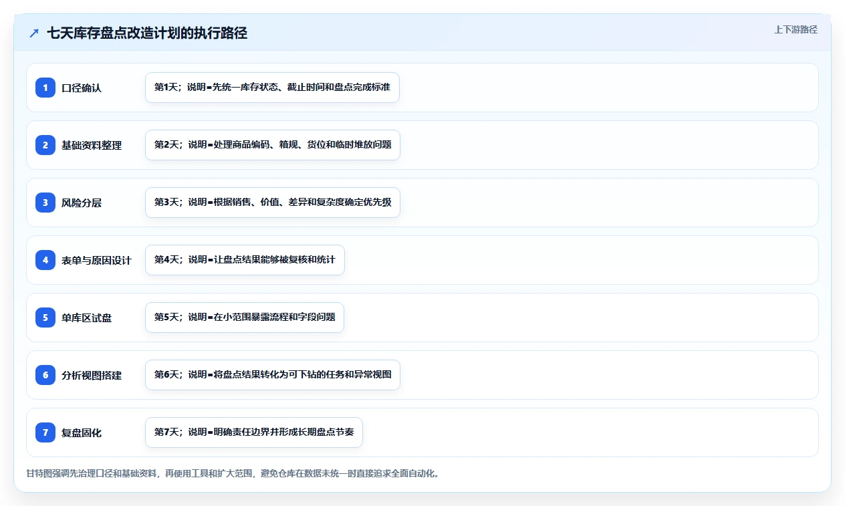Open the 第6天 description box

pos(273,375)
